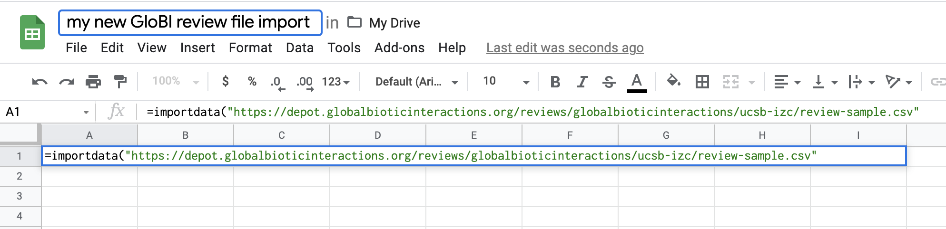Open the Add-ons menu

(x=399, y=48)
